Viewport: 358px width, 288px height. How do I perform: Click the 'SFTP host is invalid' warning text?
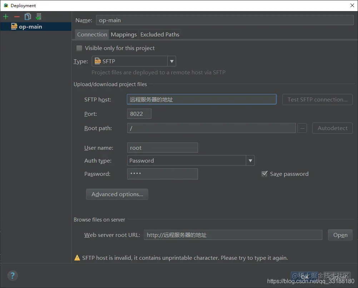click(185, 258)
